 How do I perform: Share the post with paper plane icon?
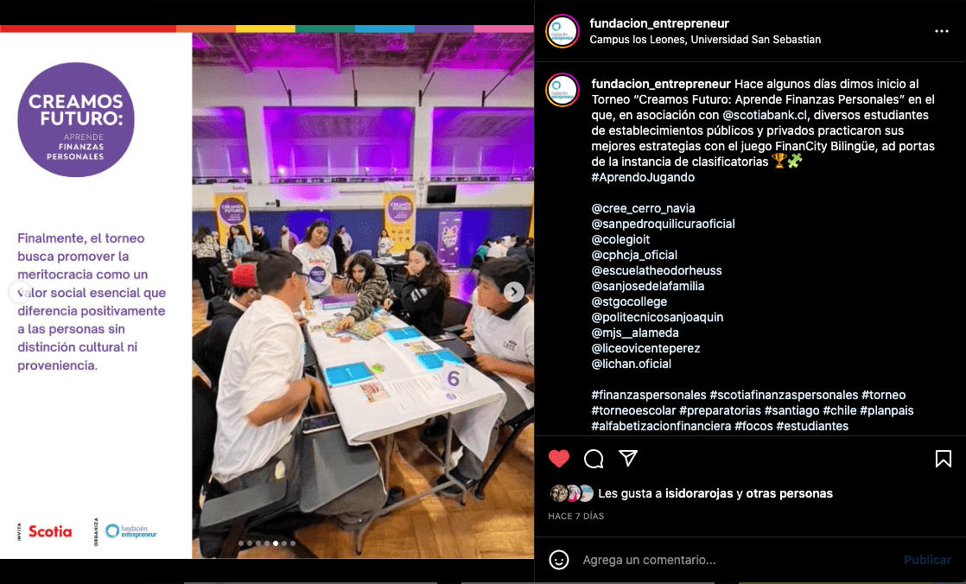(x=628, y=458)
